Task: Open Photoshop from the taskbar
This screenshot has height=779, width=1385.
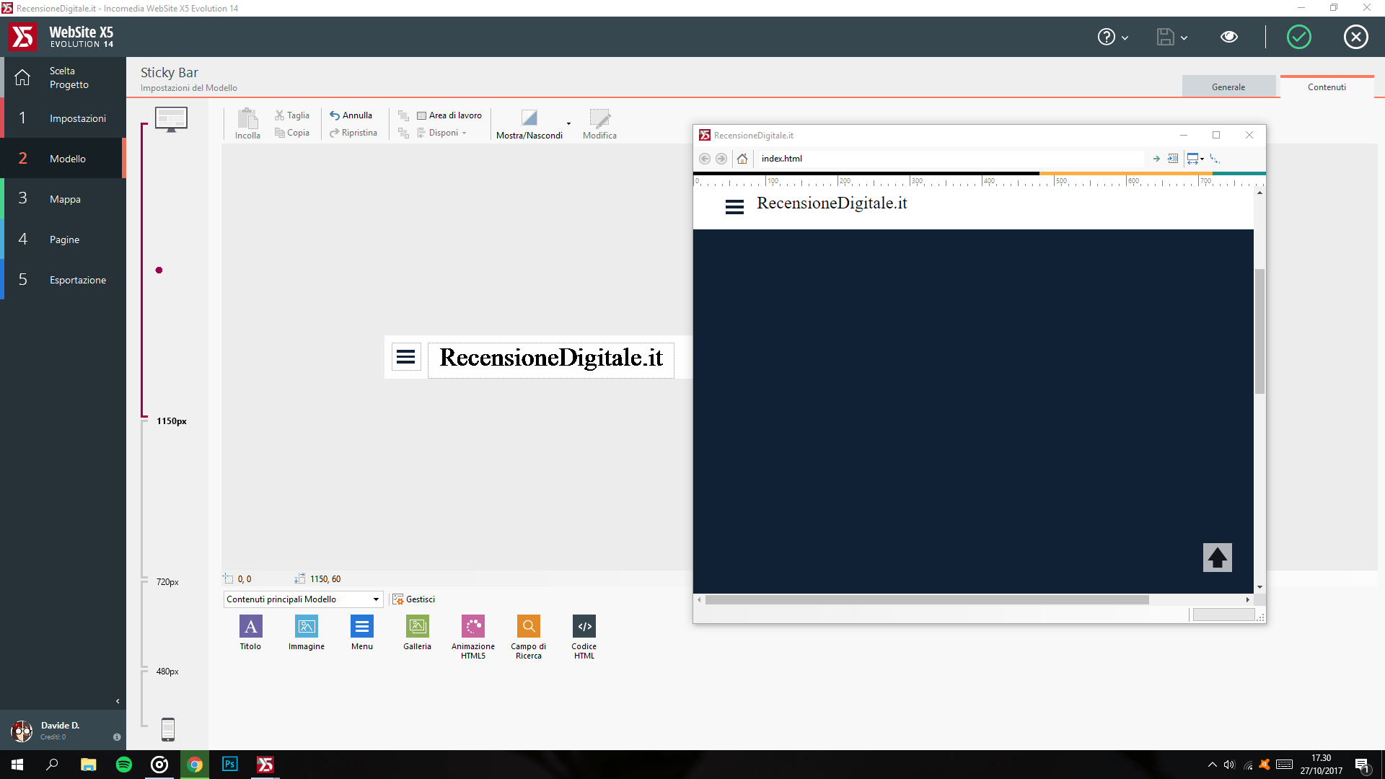Action: 230,765
